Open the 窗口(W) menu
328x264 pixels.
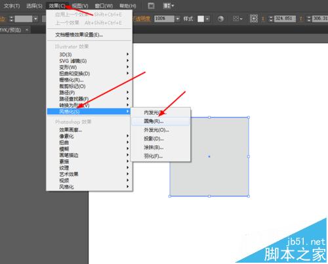click(104, 6)
